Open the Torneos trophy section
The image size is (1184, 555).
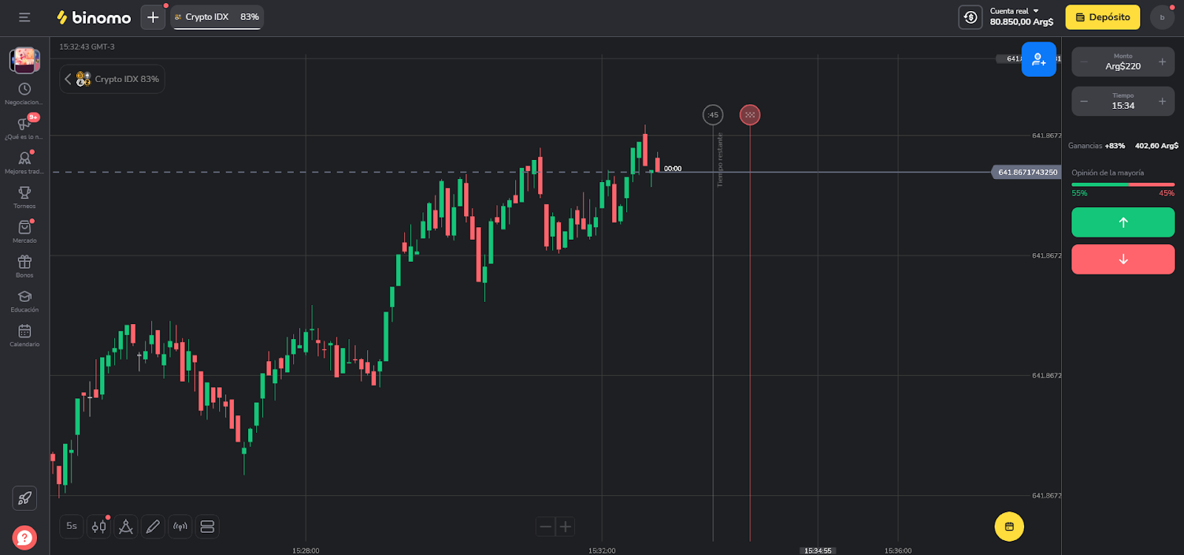[x=24, y=196]
